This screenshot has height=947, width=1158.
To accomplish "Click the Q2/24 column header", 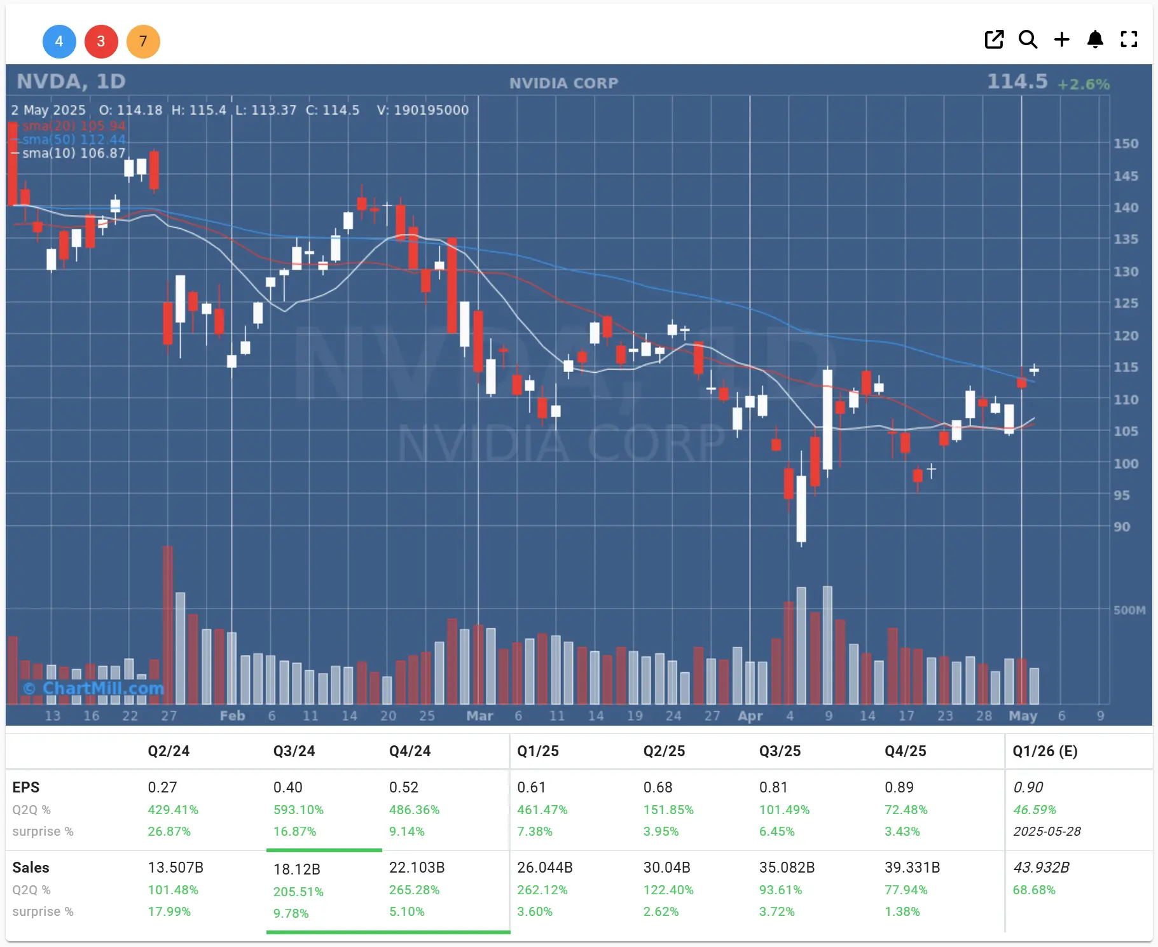I will [x=169, y=751].
